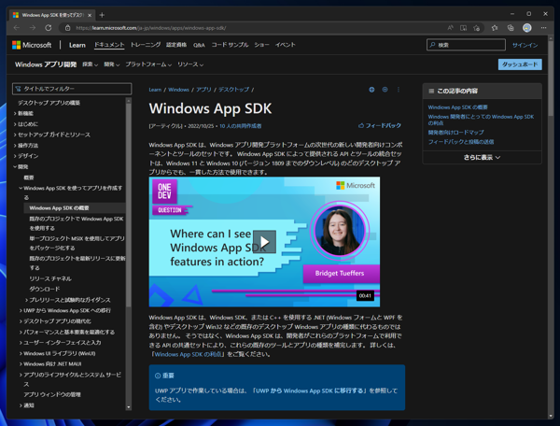Image resolution: width=560 pixels, height=426 pixels.
Task: Select Windows App SDK の概要 in sidebar tree
Action: [x=60, y=208]
